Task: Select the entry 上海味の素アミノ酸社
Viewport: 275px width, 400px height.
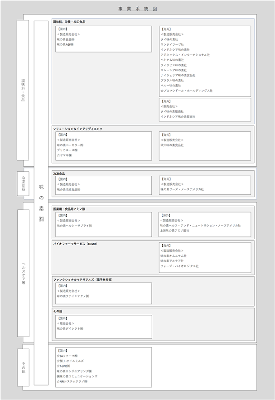Action: [x=174, y=231]
